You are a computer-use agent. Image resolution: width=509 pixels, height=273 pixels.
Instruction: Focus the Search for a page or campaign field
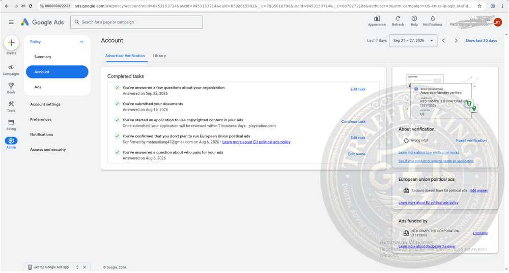[136, 22]
